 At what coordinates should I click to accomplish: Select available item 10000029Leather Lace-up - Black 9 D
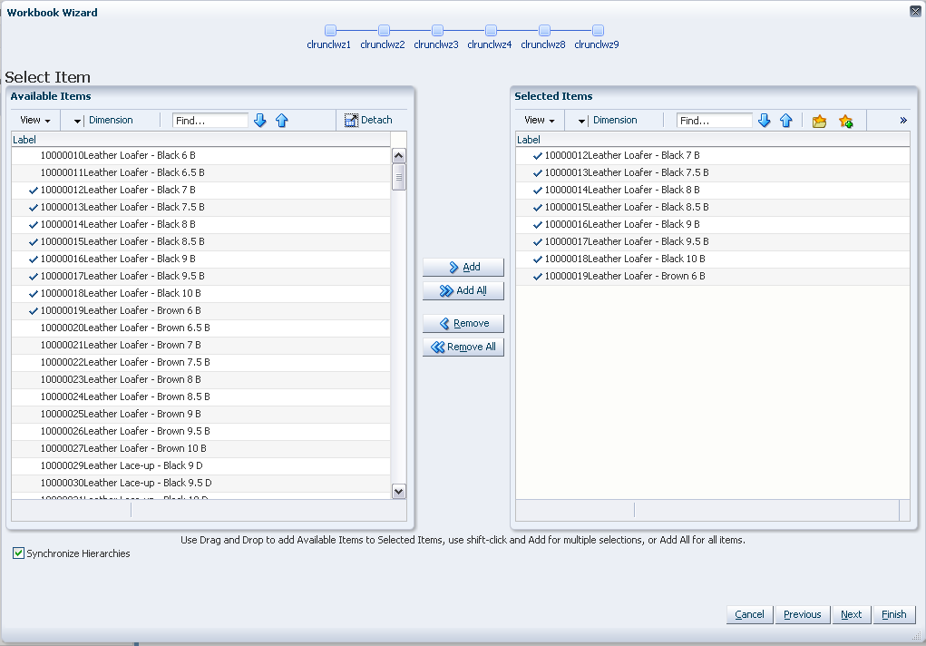point(200,465)
